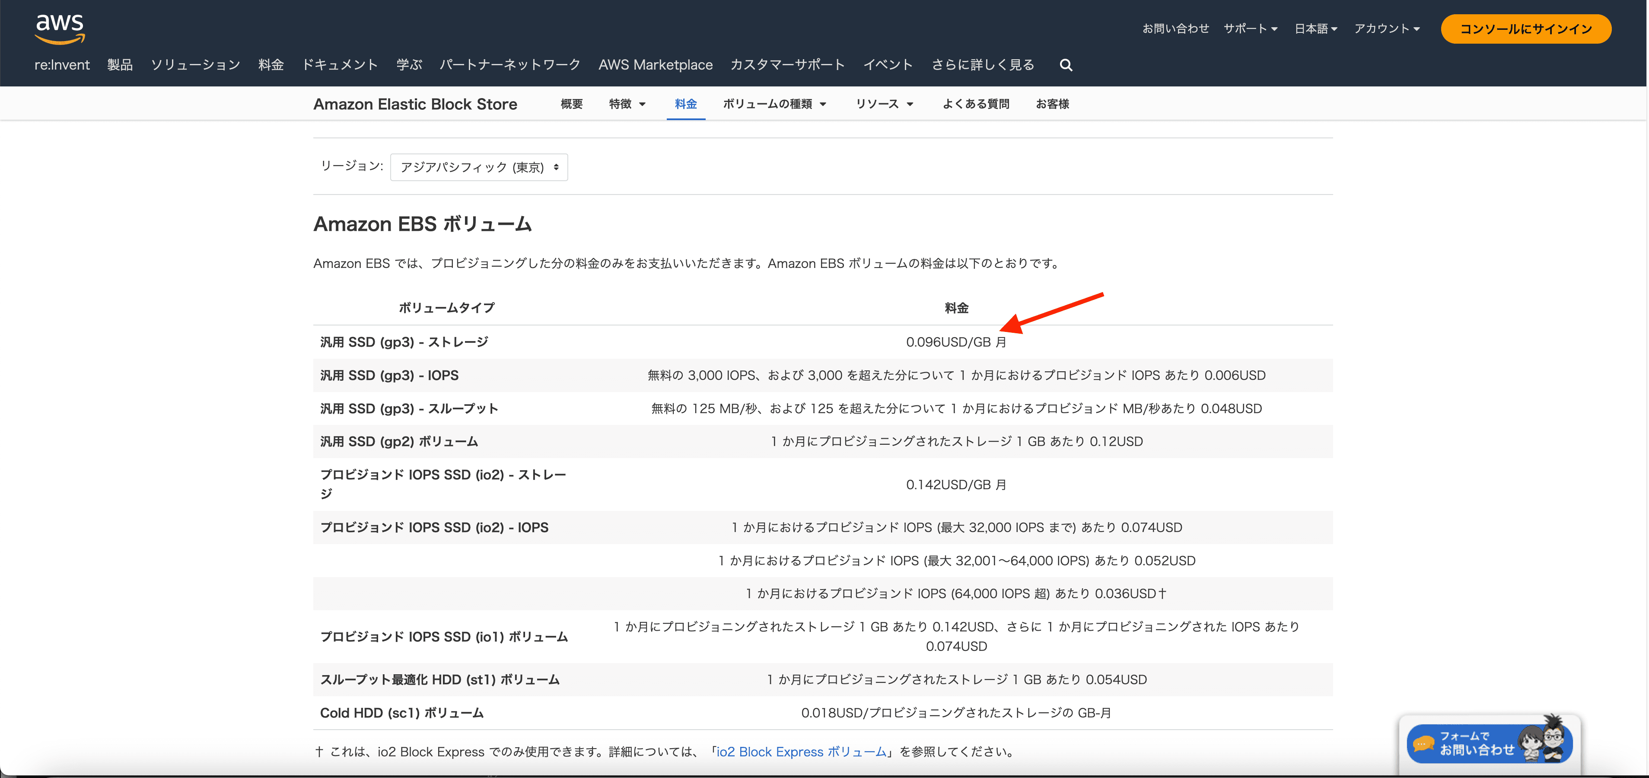Select スループット最適化 HDD (st1) ボリューム label
1649x778 pixels.
(440, 680)
